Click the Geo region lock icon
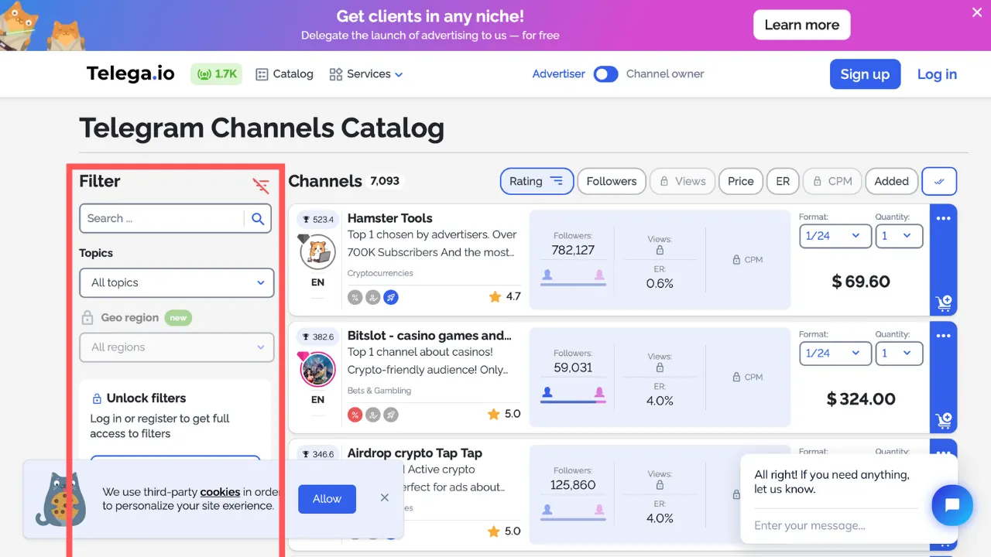Image resolution: width=991 pixels, height=557 pixels. click(x=87, y=318)
